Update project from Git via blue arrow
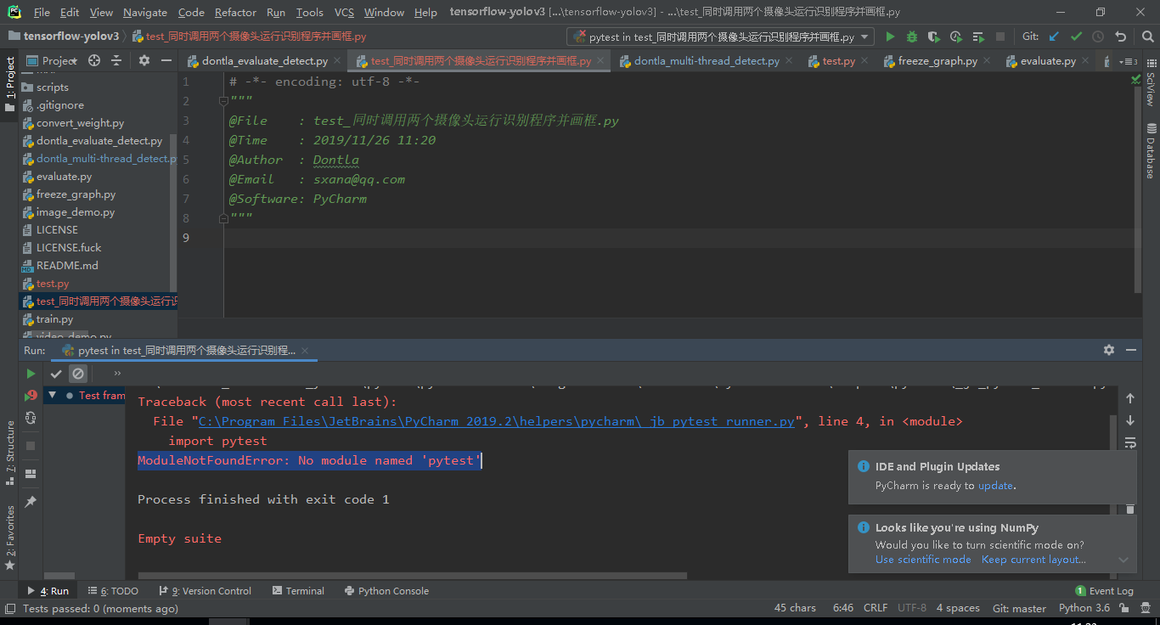 click(1055, 37)
